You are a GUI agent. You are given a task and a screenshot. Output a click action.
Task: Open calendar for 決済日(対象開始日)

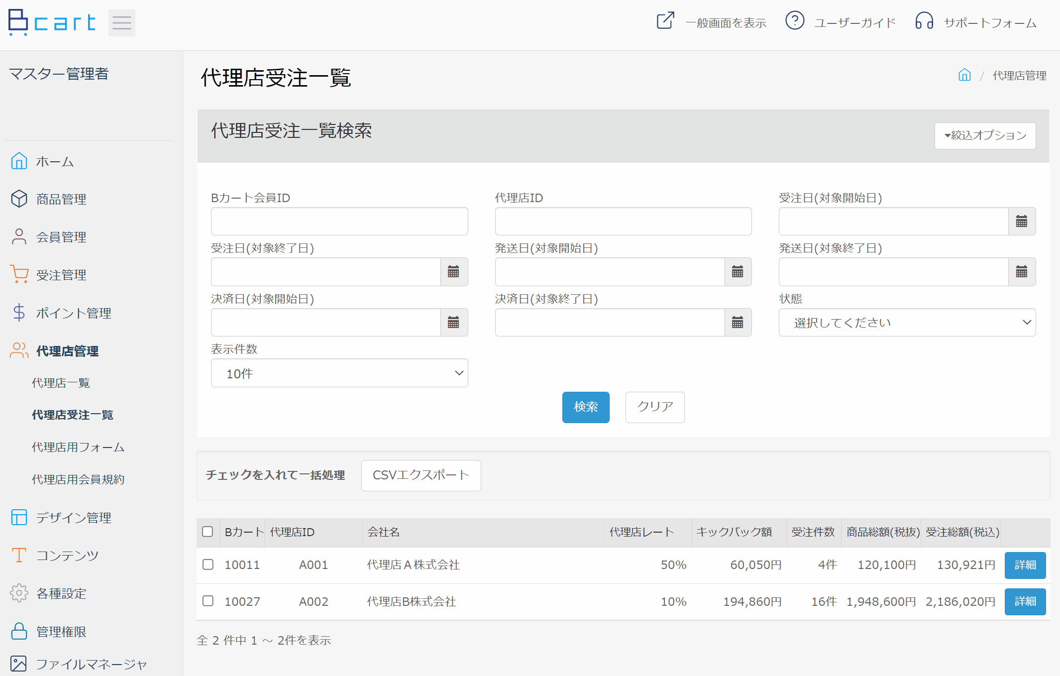[x=453, y=323]
